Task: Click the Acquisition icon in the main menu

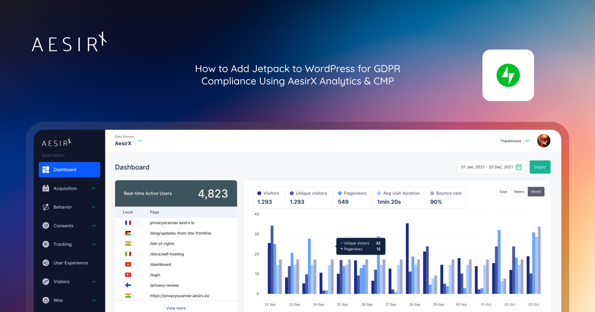Action: pos(46,188)
